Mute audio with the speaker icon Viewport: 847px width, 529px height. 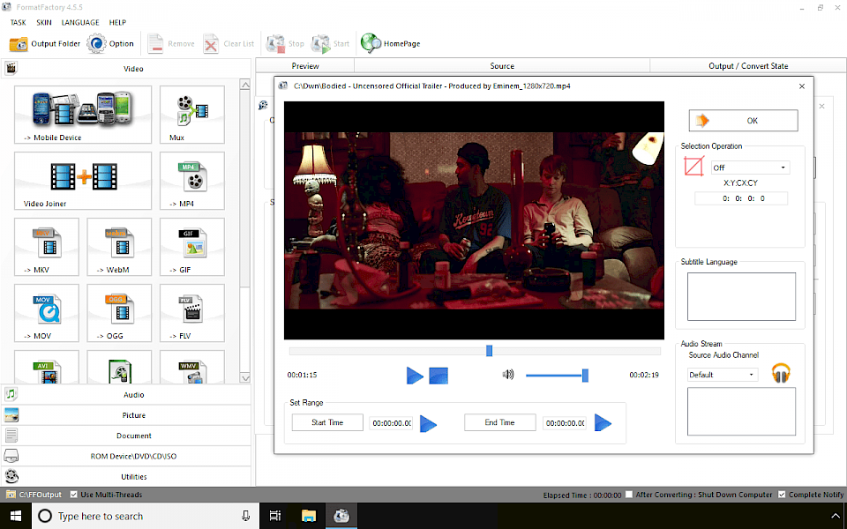point(508,374)
